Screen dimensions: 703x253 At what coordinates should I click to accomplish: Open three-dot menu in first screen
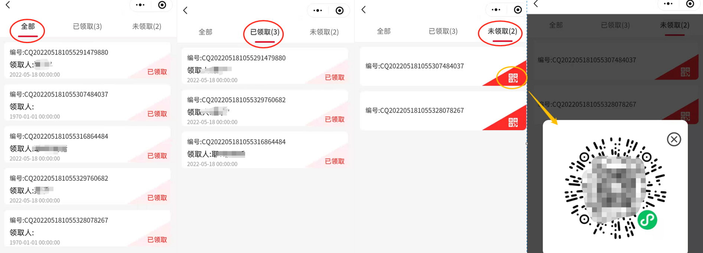[140, 5]
